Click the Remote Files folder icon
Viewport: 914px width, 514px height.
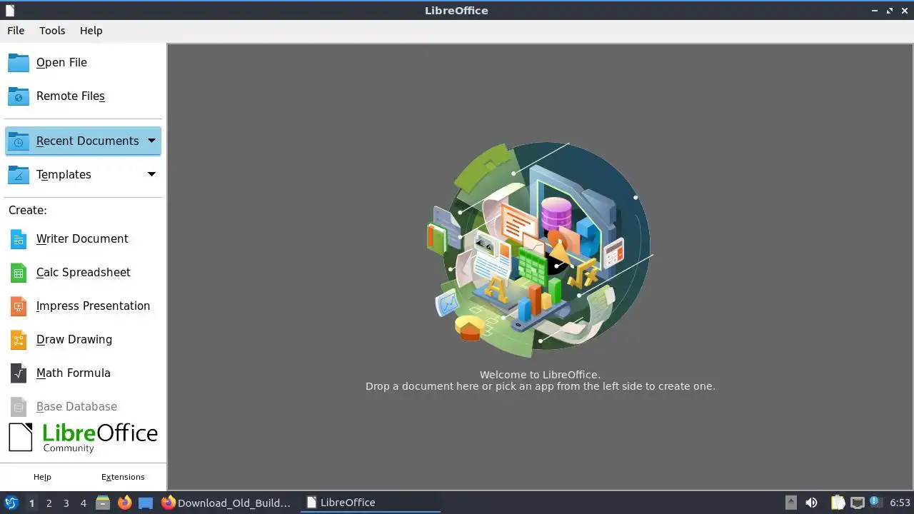pos(19,96)
